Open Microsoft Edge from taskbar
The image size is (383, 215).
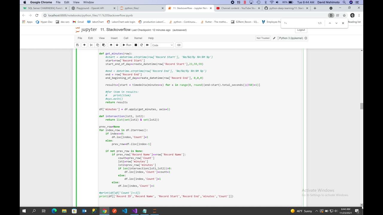click(x=54, y=211)
